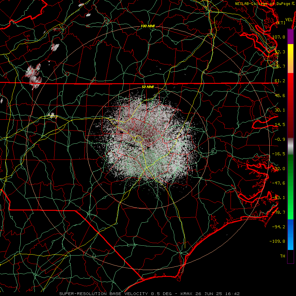Click the 61.2 velocity scale value
296x296 pixels.
(x=280, y=81)
